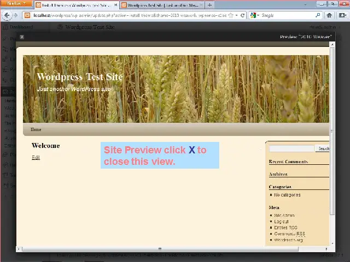The height and width of the screenshot is (262, 350).
Task: Close the Install Themes tab
Action: [x=115, y=5]
